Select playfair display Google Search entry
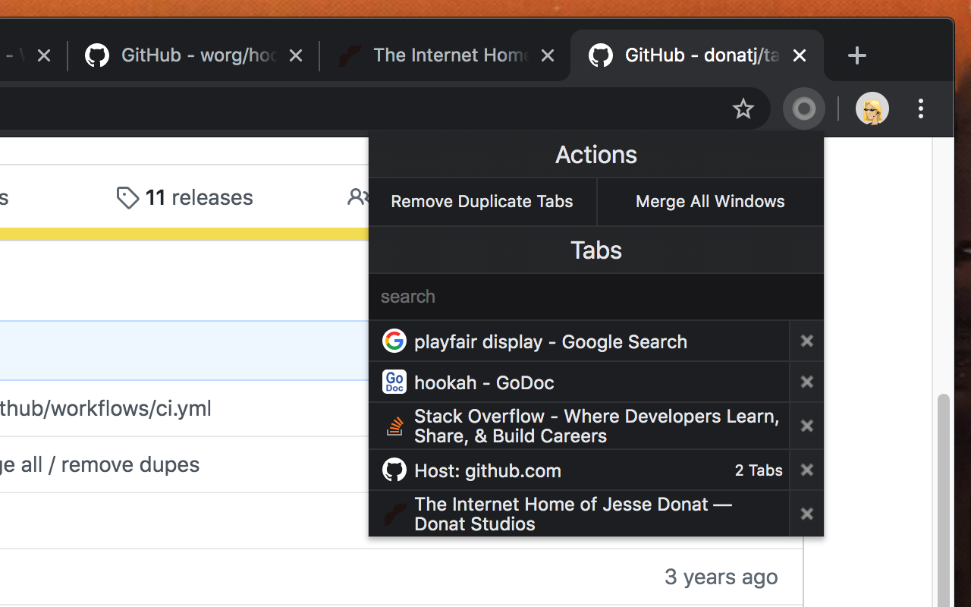The height and width of the screenshot is (607, 971). 579,341
